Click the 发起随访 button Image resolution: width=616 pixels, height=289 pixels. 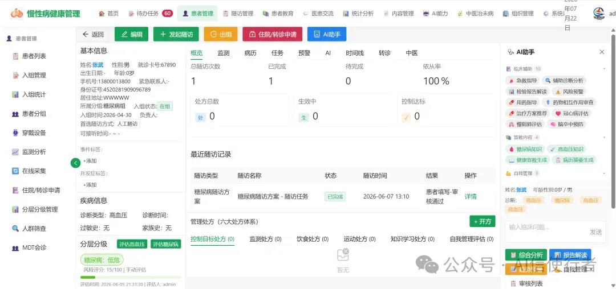point(176,34)
